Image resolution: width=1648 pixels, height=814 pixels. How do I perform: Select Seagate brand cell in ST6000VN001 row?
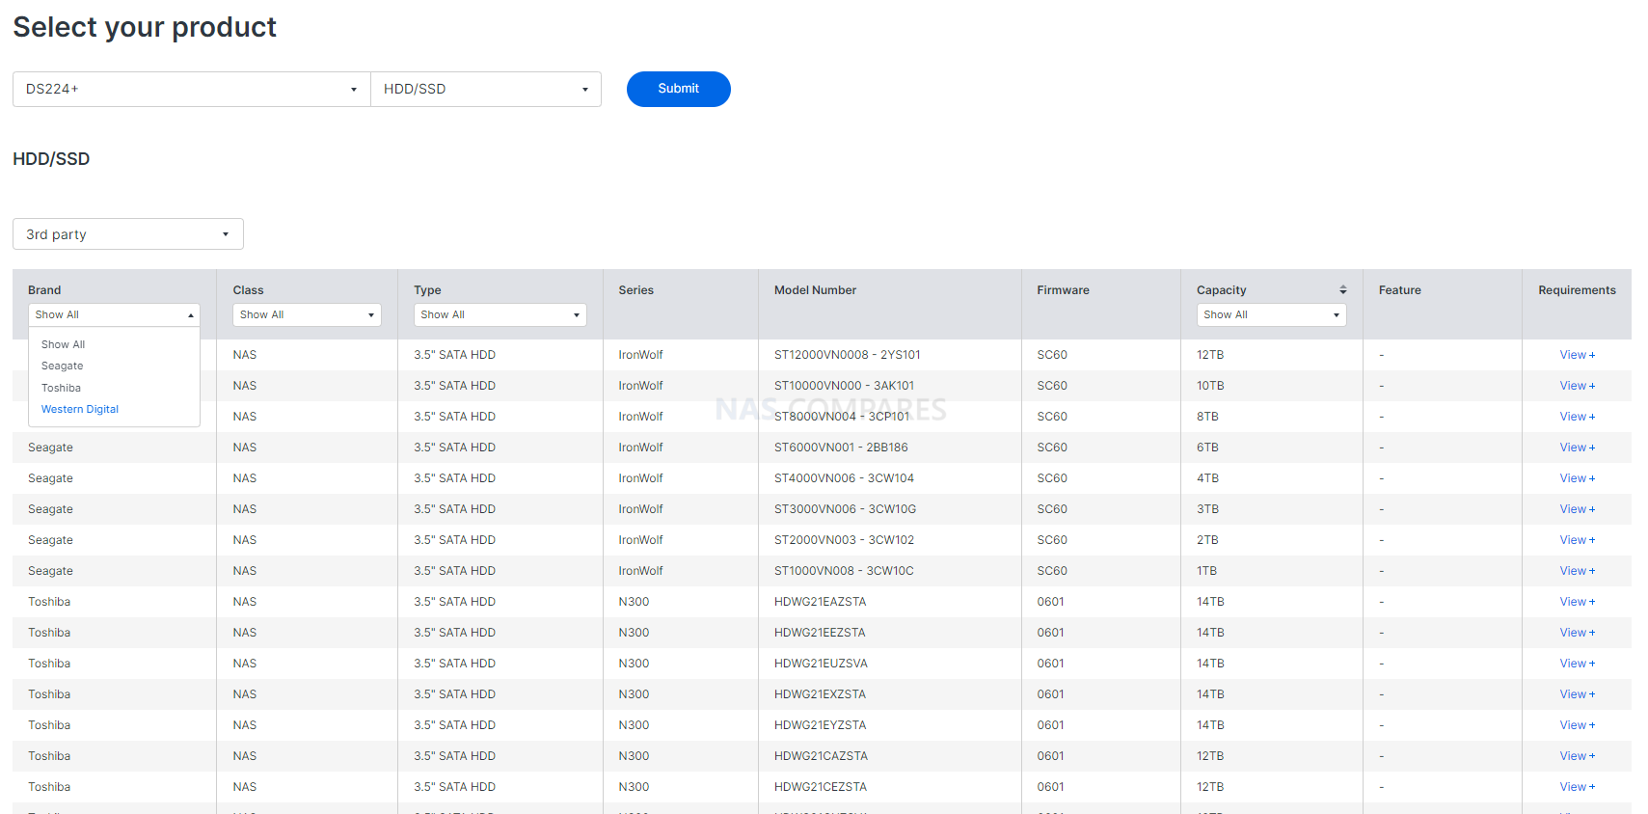[x=50, y=448]
